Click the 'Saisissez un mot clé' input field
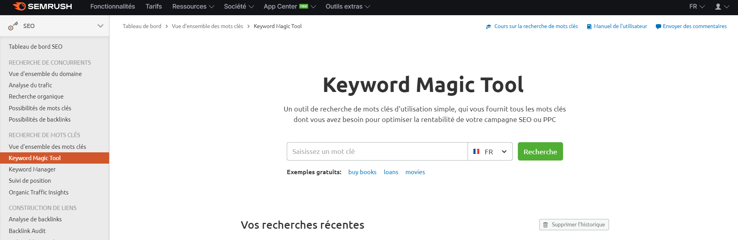 pos(377,152)
